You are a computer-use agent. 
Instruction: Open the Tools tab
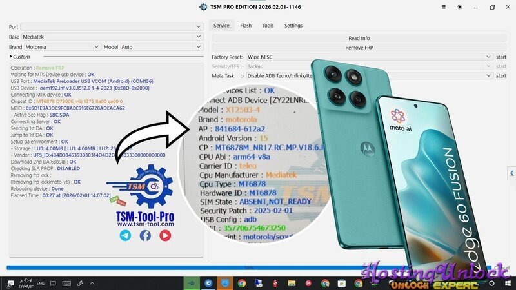(x=268, y=26)
